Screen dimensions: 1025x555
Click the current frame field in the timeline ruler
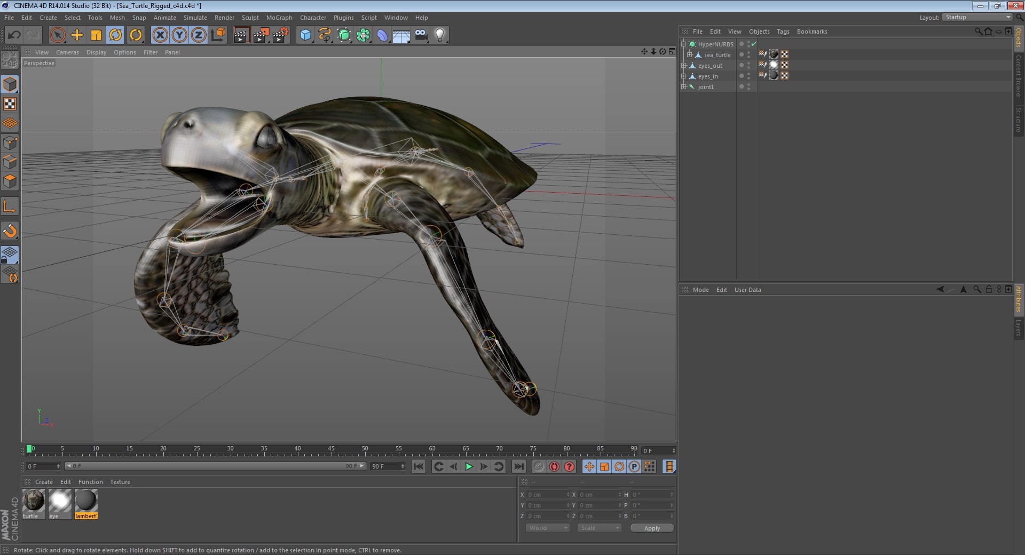click(659, 451)
